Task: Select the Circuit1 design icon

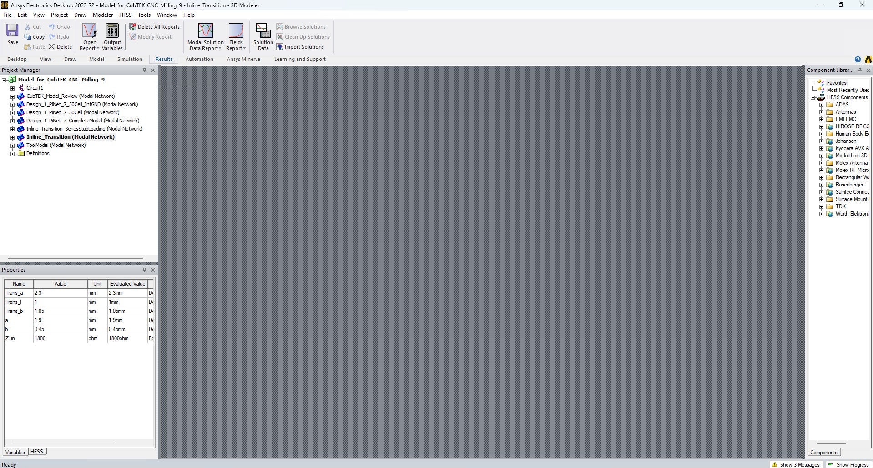Action: coord(21,88)
